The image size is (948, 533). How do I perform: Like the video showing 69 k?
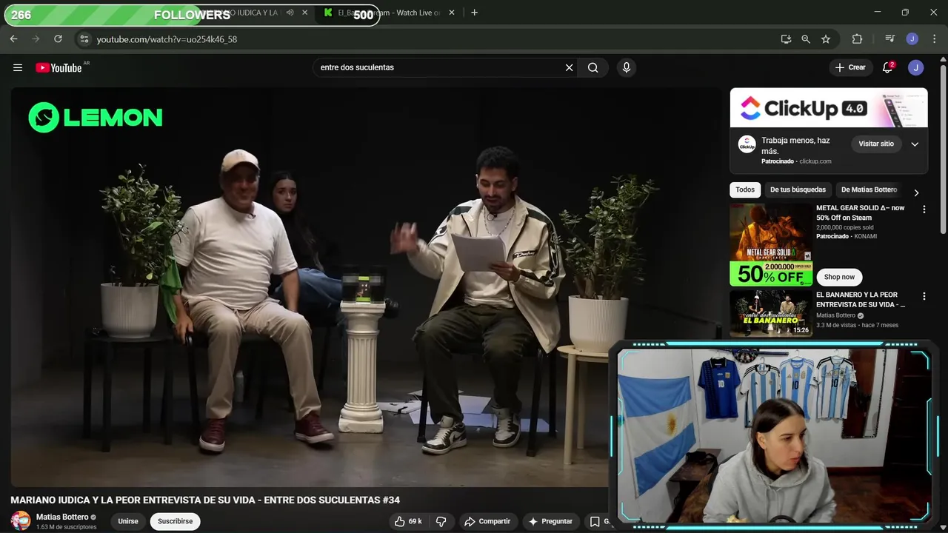click(x=408, y=521)
